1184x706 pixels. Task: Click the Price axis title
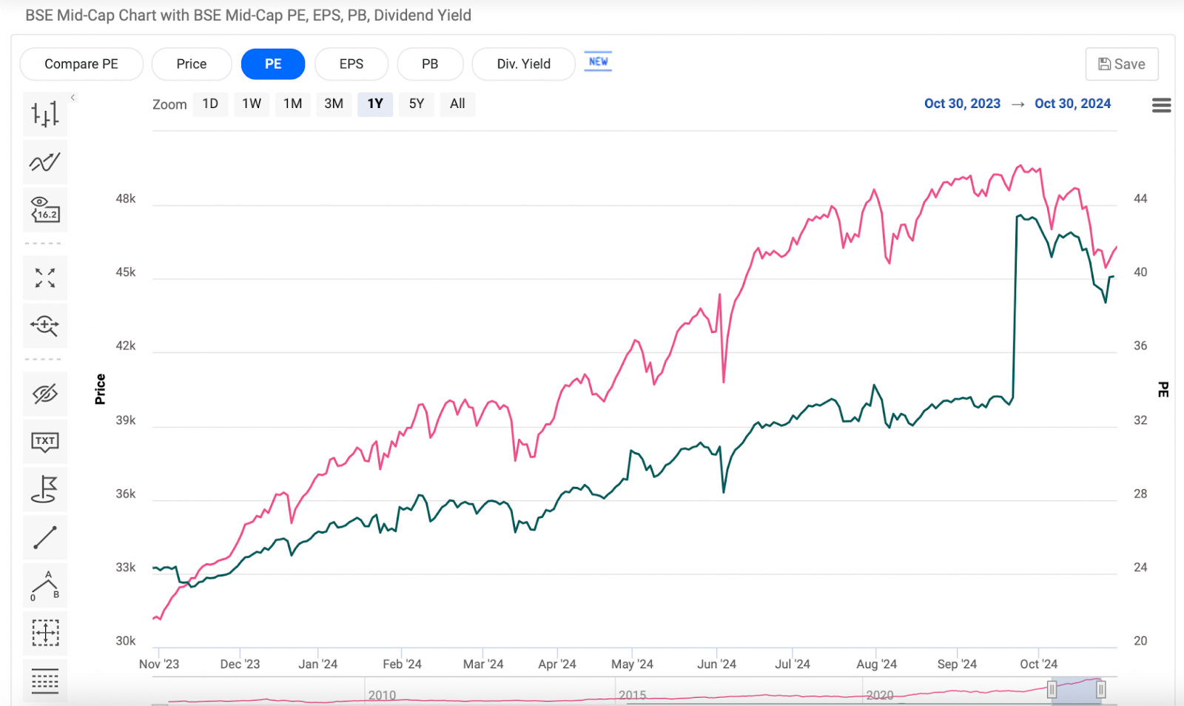point(101,389)
